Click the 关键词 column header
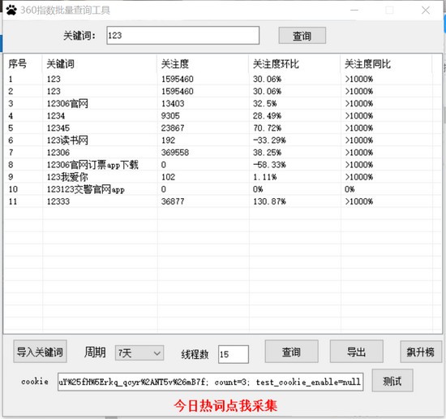 [100, 64]
